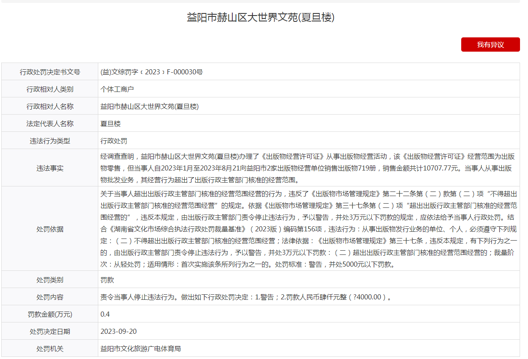Select the 个体工商户 value

(x=117, y=89)
